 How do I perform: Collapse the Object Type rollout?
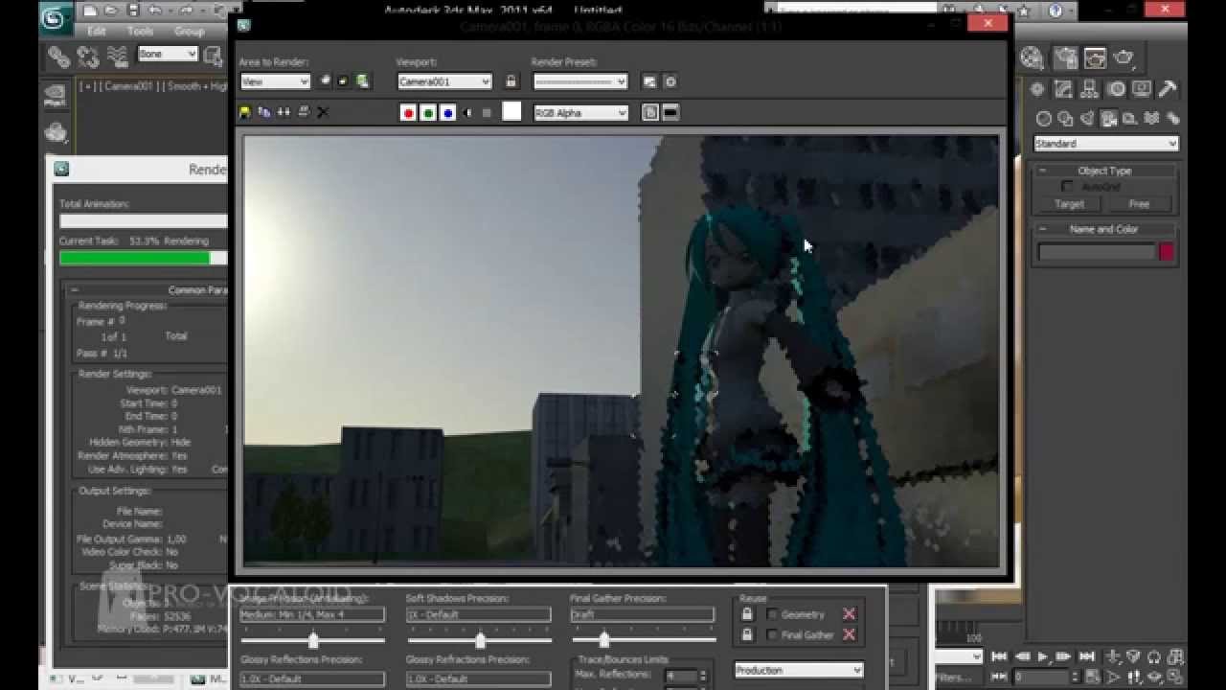(1104, 171)
